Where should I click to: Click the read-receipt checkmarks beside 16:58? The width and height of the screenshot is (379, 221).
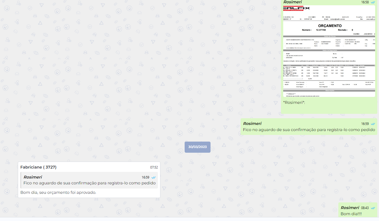pyautogui.click(x=373, y=2)
